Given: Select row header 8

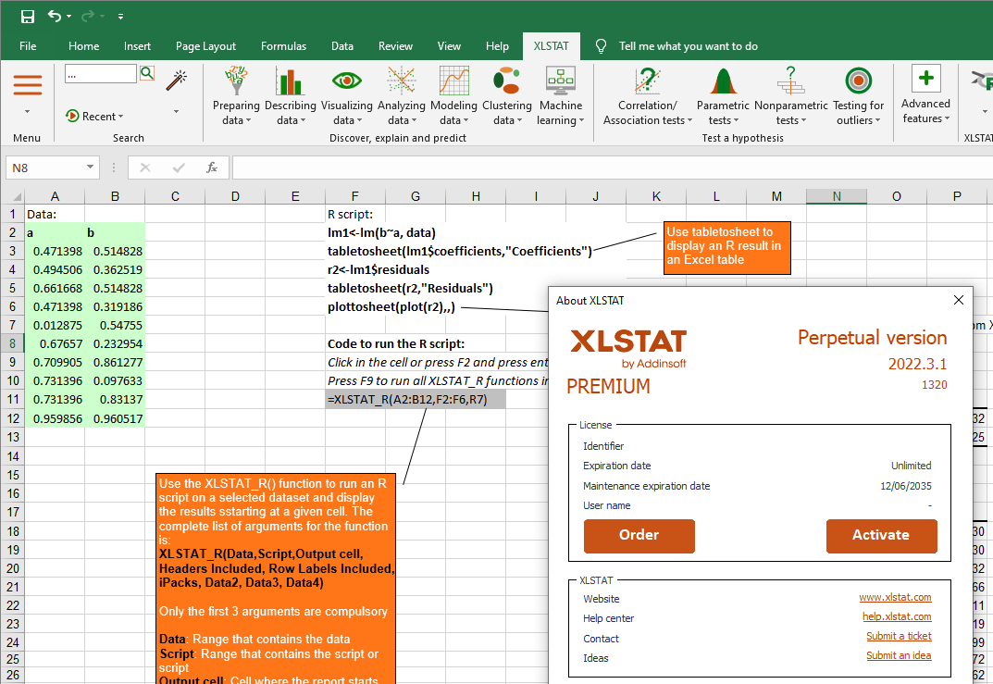Looking at the screenshot, I should tap(12, 344).
